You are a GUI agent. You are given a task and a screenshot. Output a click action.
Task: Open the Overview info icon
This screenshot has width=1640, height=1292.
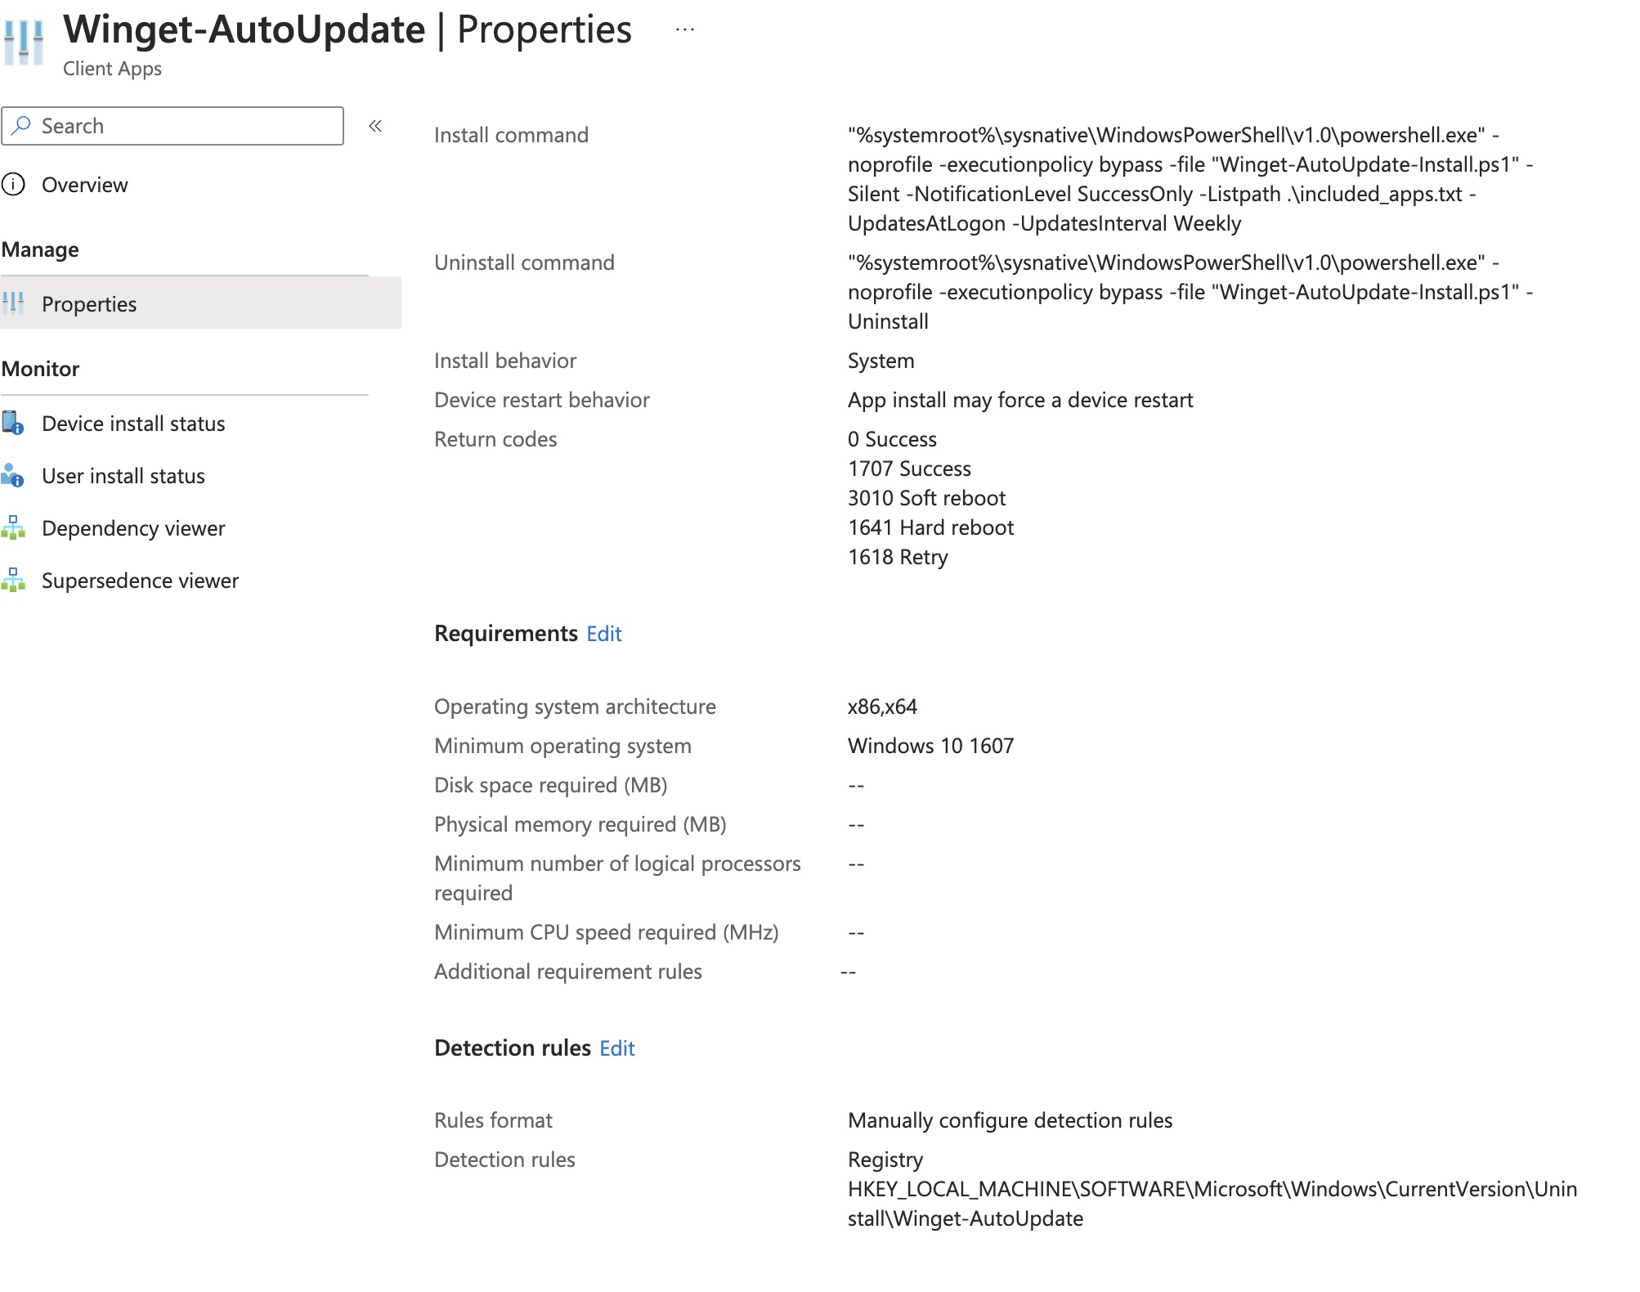tap(15, 184)
